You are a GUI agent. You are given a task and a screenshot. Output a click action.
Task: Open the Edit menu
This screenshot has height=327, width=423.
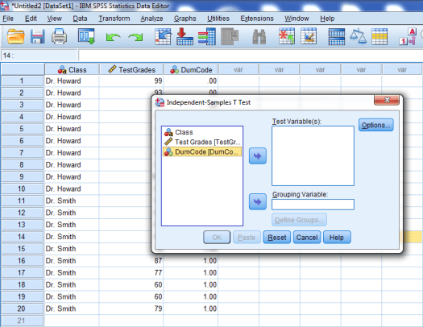[31, 19]
